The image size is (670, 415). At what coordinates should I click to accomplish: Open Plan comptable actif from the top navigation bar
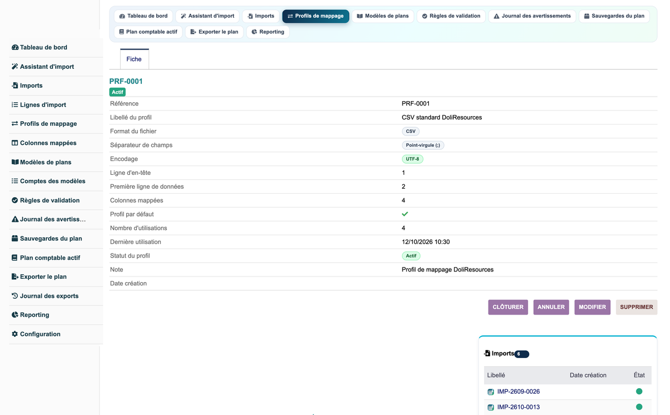[x=149, y=32]
